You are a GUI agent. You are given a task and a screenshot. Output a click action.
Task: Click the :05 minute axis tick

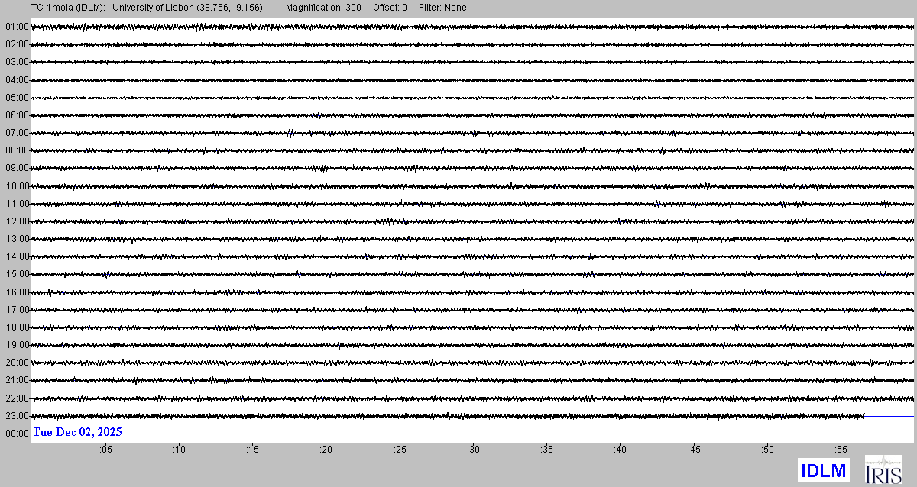click(x=105, y=450)
